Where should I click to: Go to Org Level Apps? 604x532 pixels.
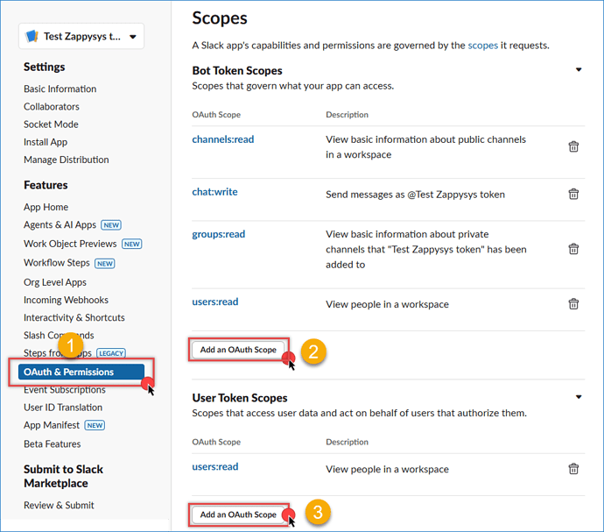[55, 282]
